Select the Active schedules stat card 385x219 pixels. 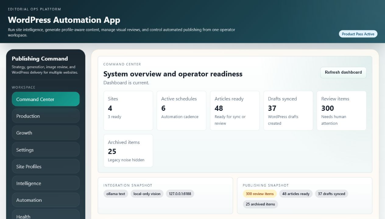pos(182,110)
